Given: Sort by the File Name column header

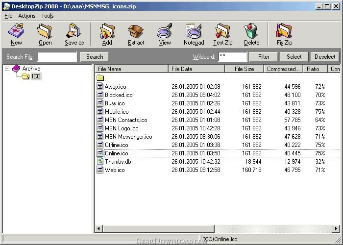Looking at the screenshot, I should click(x=132, y=69).
